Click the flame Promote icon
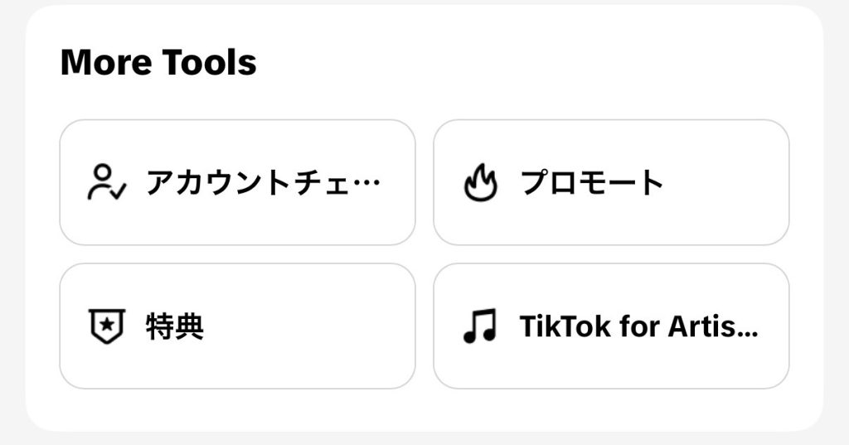 point(479,183)
